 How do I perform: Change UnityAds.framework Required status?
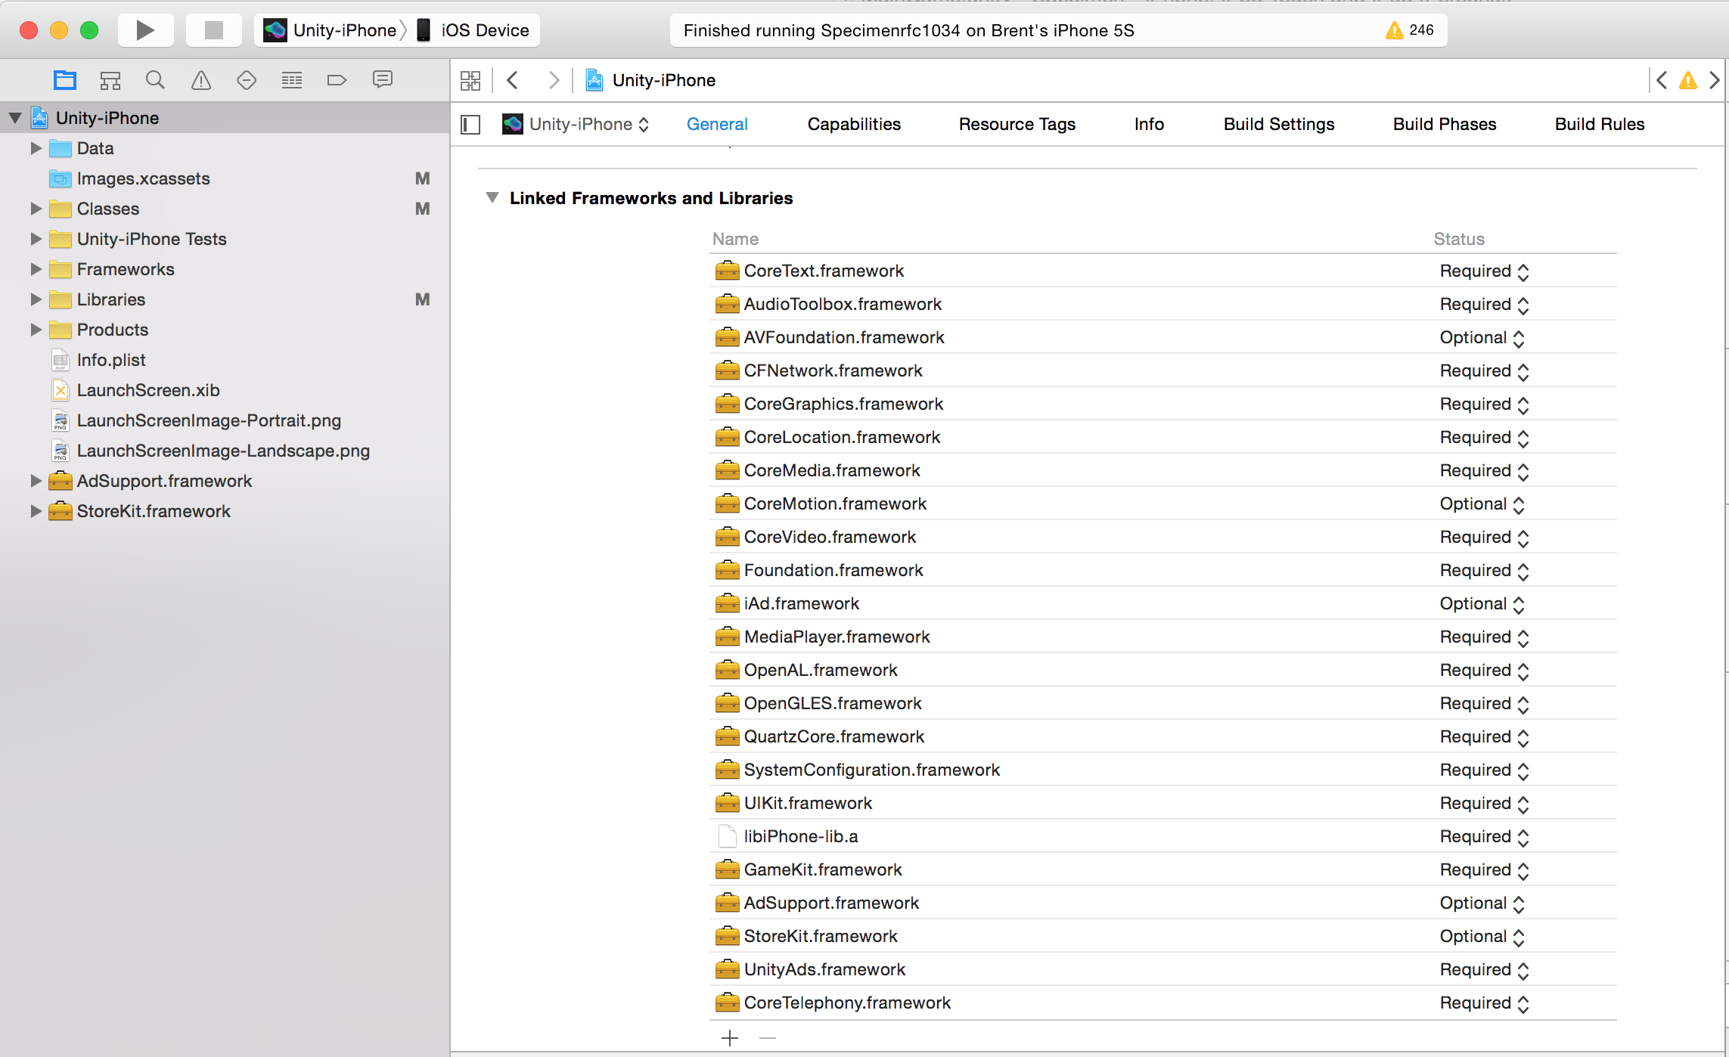1484,969
